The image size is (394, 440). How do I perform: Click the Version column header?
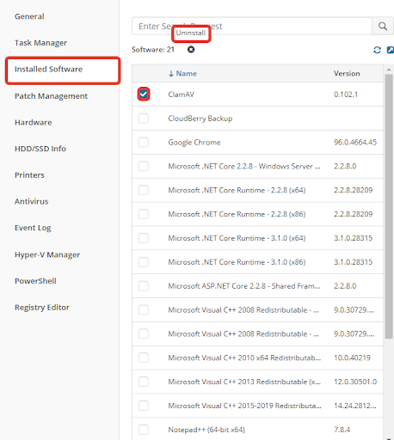(x=347, y=74)
